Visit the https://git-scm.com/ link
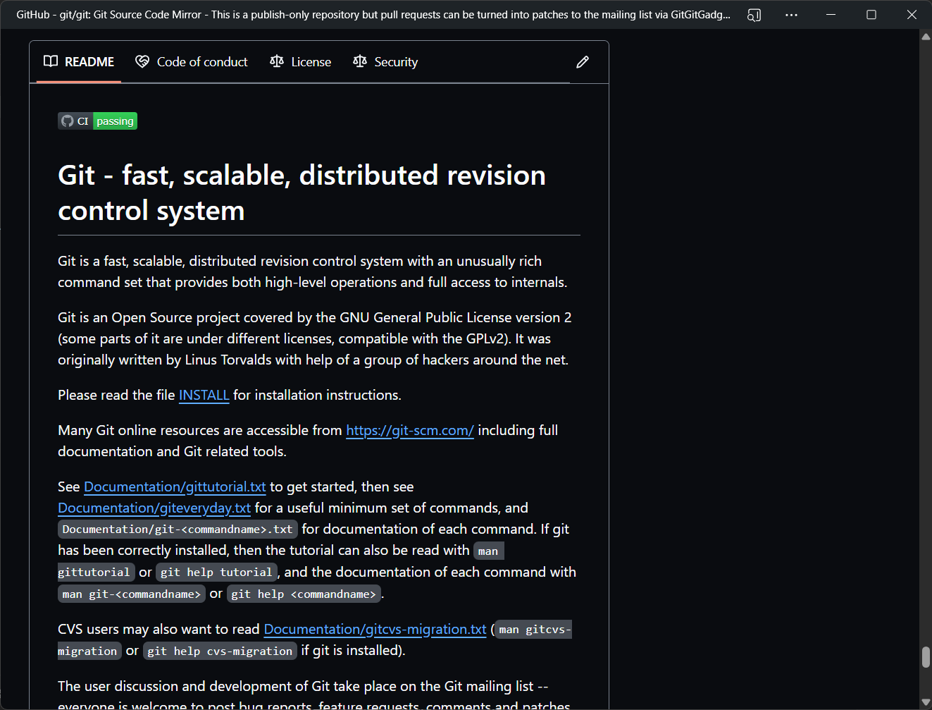932x710 pixels. (409, 430)
